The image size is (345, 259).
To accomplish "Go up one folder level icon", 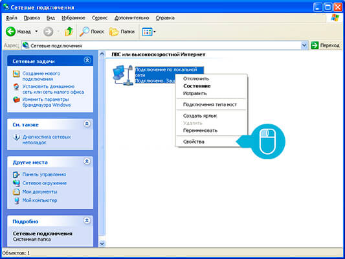I will (69, 32).
